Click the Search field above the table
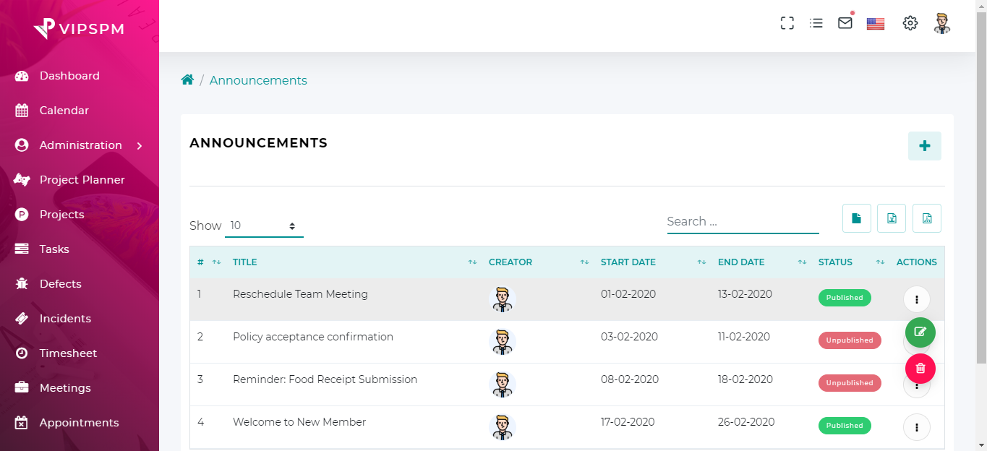987x451 pixels. coord(743,221)
